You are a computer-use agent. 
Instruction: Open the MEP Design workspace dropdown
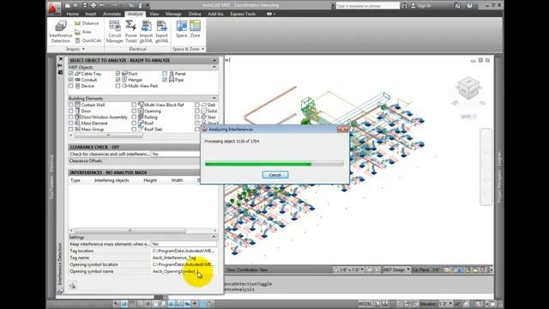[x=396, y=270]
